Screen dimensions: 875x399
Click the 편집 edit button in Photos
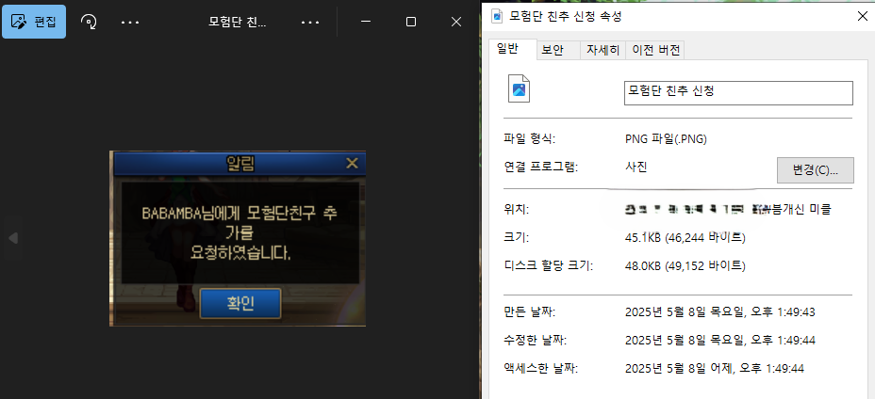(34, 21)
